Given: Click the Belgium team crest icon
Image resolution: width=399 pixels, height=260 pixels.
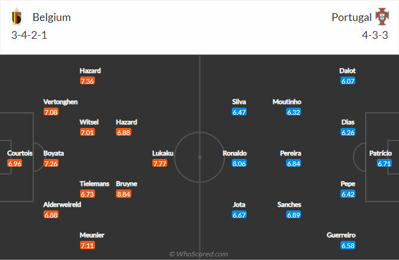Looking at the screenshot, I should [x=18, y=17].
